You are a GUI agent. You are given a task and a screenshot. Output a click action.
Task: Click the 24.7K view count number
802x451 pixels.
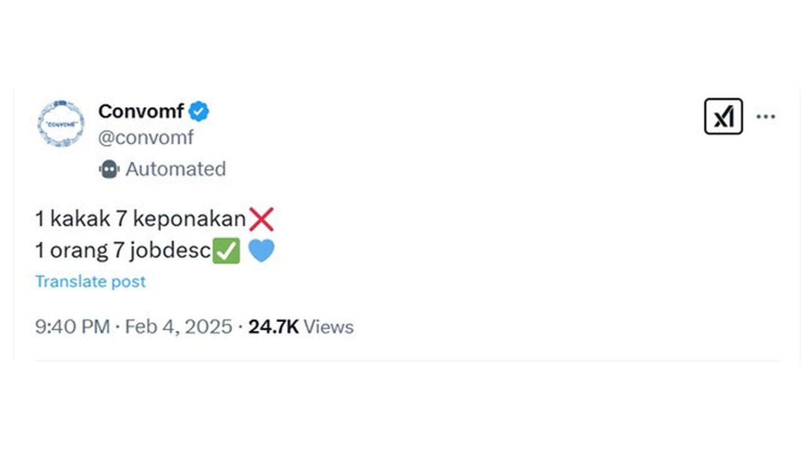(273, 326)
